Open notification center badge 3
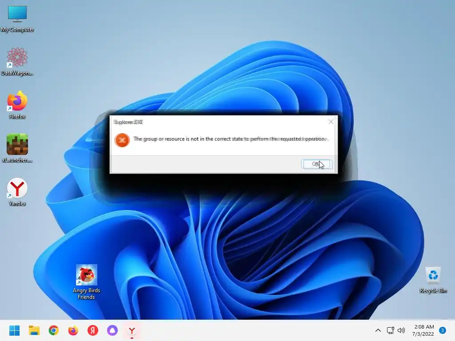 point(443,330)
